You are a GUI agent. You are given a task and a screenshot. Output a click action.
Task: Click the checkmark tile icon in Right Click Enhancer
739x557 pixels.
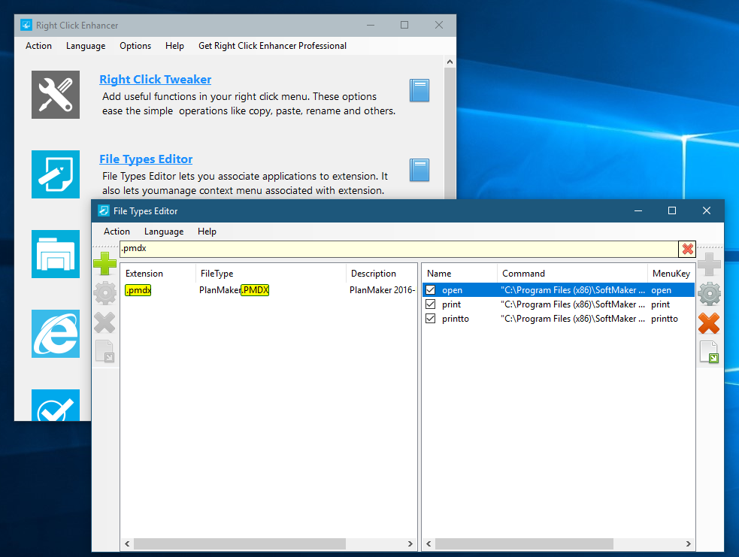pos(56,405)
